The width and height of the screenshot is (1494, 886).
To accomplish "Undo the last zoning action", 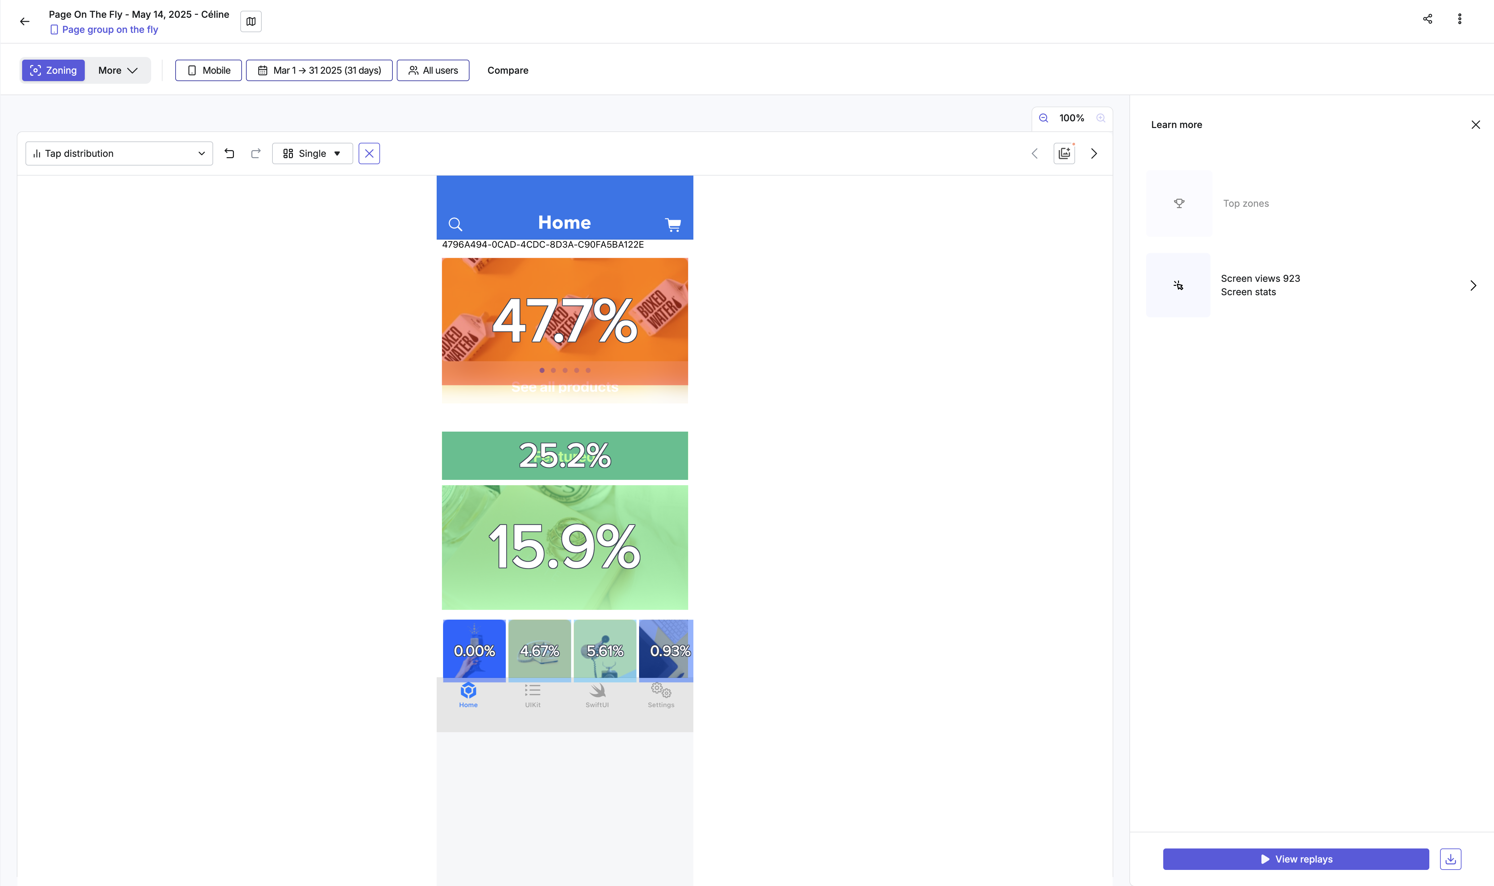I will click(x=229, y=153).
